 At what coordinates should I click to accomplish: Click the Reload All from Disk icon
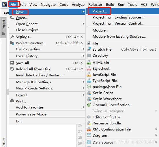coord(12,69)
